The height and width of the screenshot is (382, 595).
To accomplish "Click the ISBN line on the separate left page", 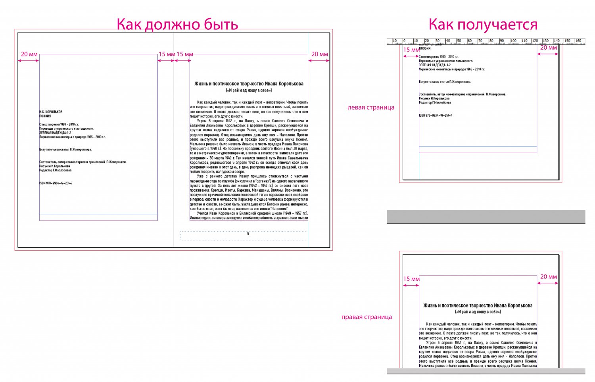I will [x=435, y=115].
